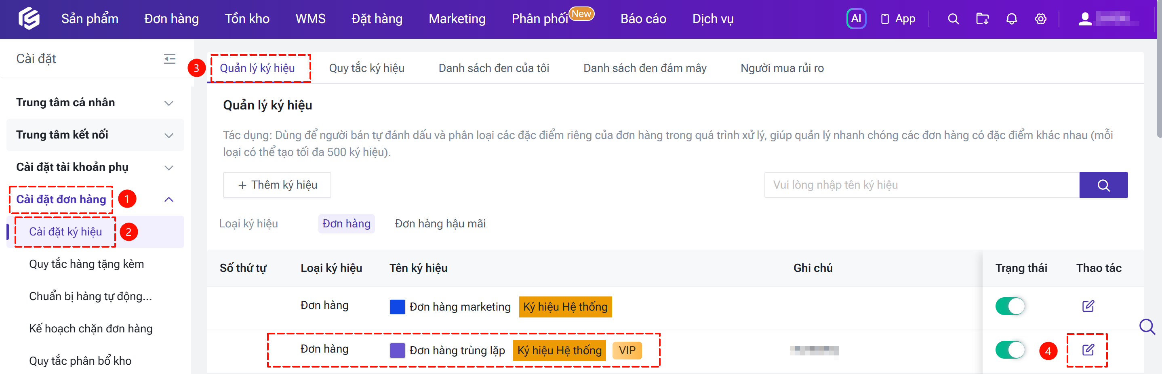Image resolution: width=1162 pixels, height=374 pixels.
Task: Click the Số thứ tự column header
Action: coord(243,268)
